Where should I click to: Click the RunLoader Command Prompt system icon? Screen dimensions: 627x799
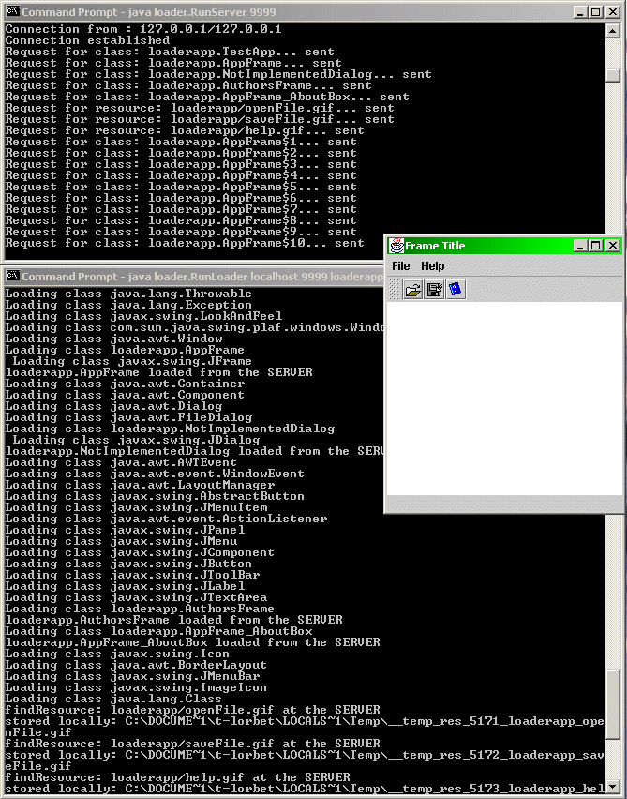(x=12, y=277)
